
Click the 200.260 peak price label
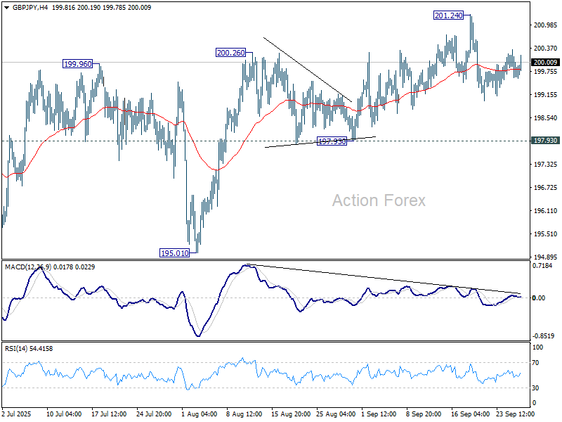tap(230, 53)
